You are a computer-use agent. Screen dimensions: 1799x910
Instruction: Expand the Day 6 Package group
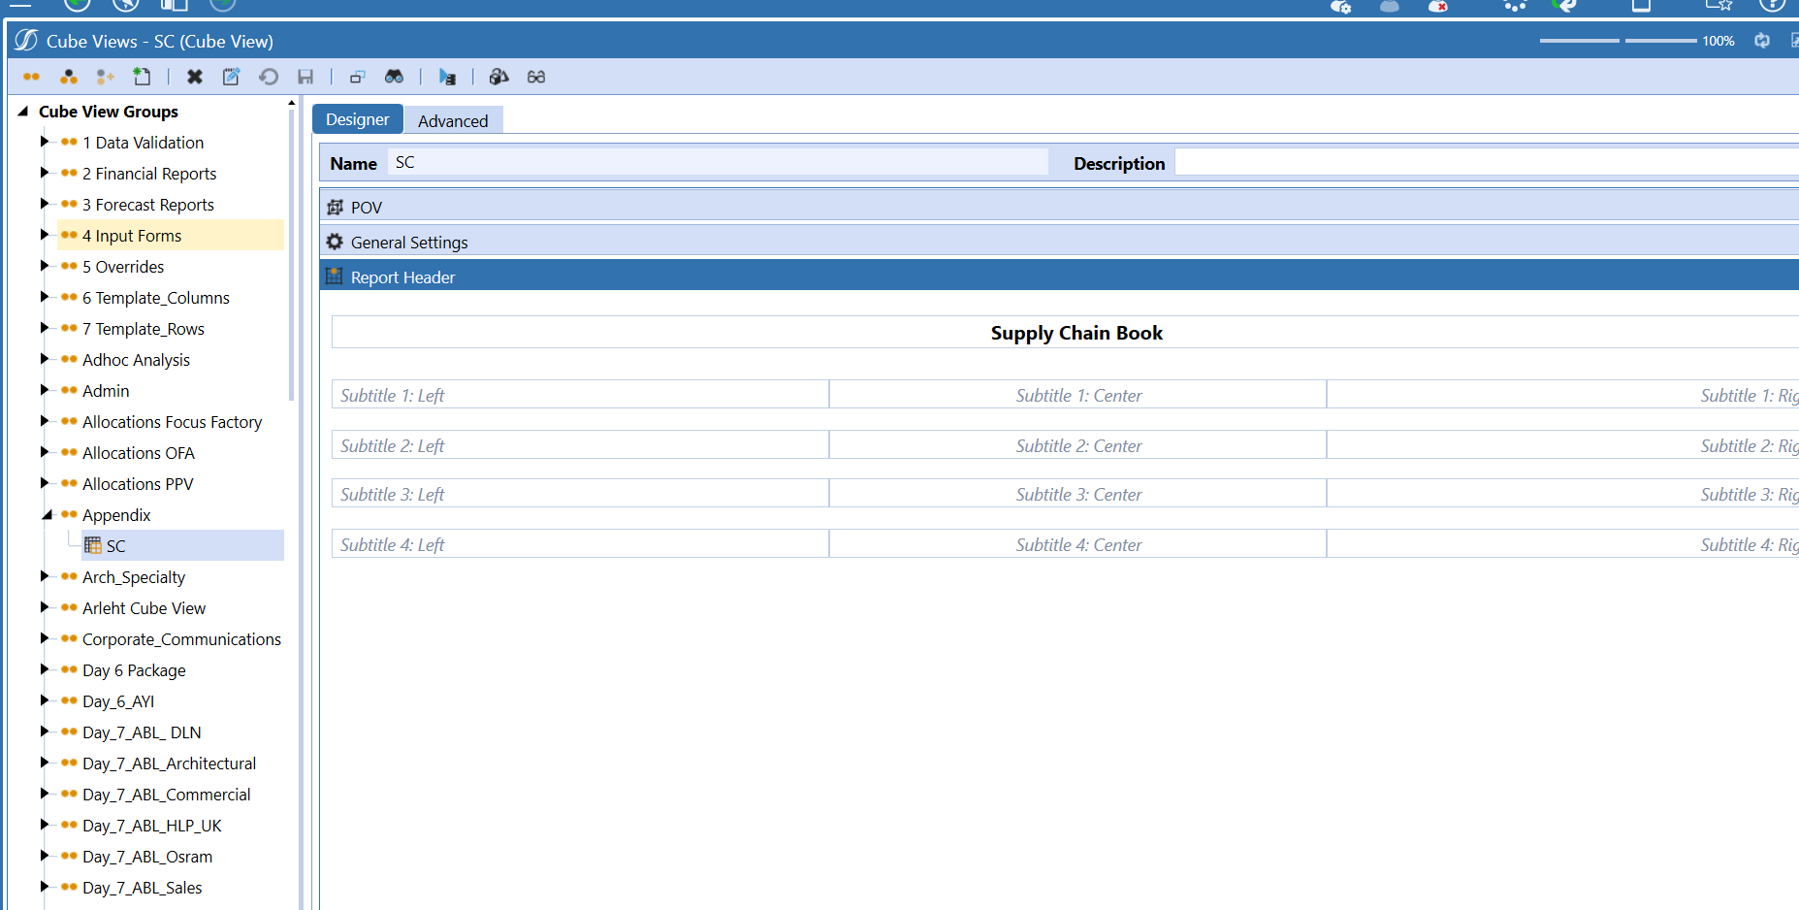44,670
